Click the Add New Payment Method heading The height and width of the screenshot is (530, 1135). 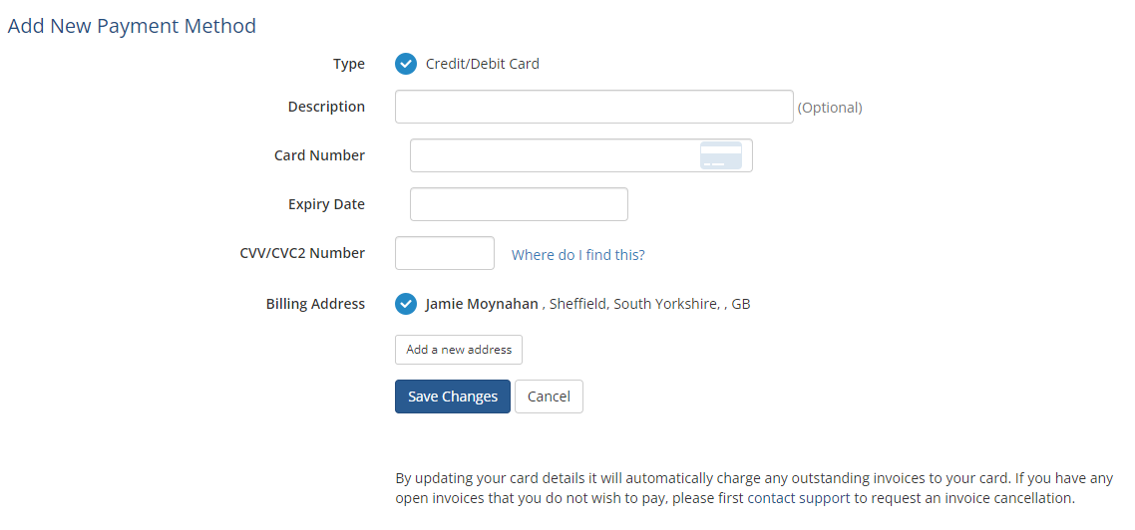[x=132, y=26]
